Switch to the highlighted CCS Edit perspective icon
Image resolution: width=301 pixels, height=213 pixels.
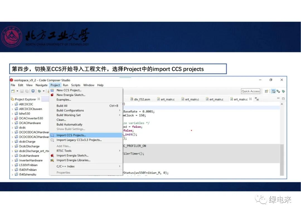coord(273,91)
